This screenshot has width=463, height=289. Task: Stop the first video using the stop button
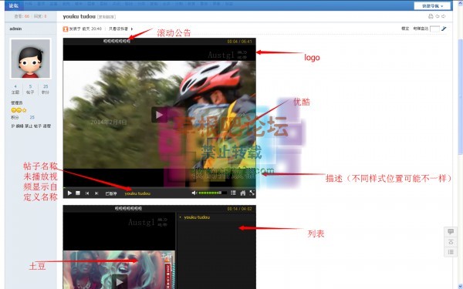[78, 193]
